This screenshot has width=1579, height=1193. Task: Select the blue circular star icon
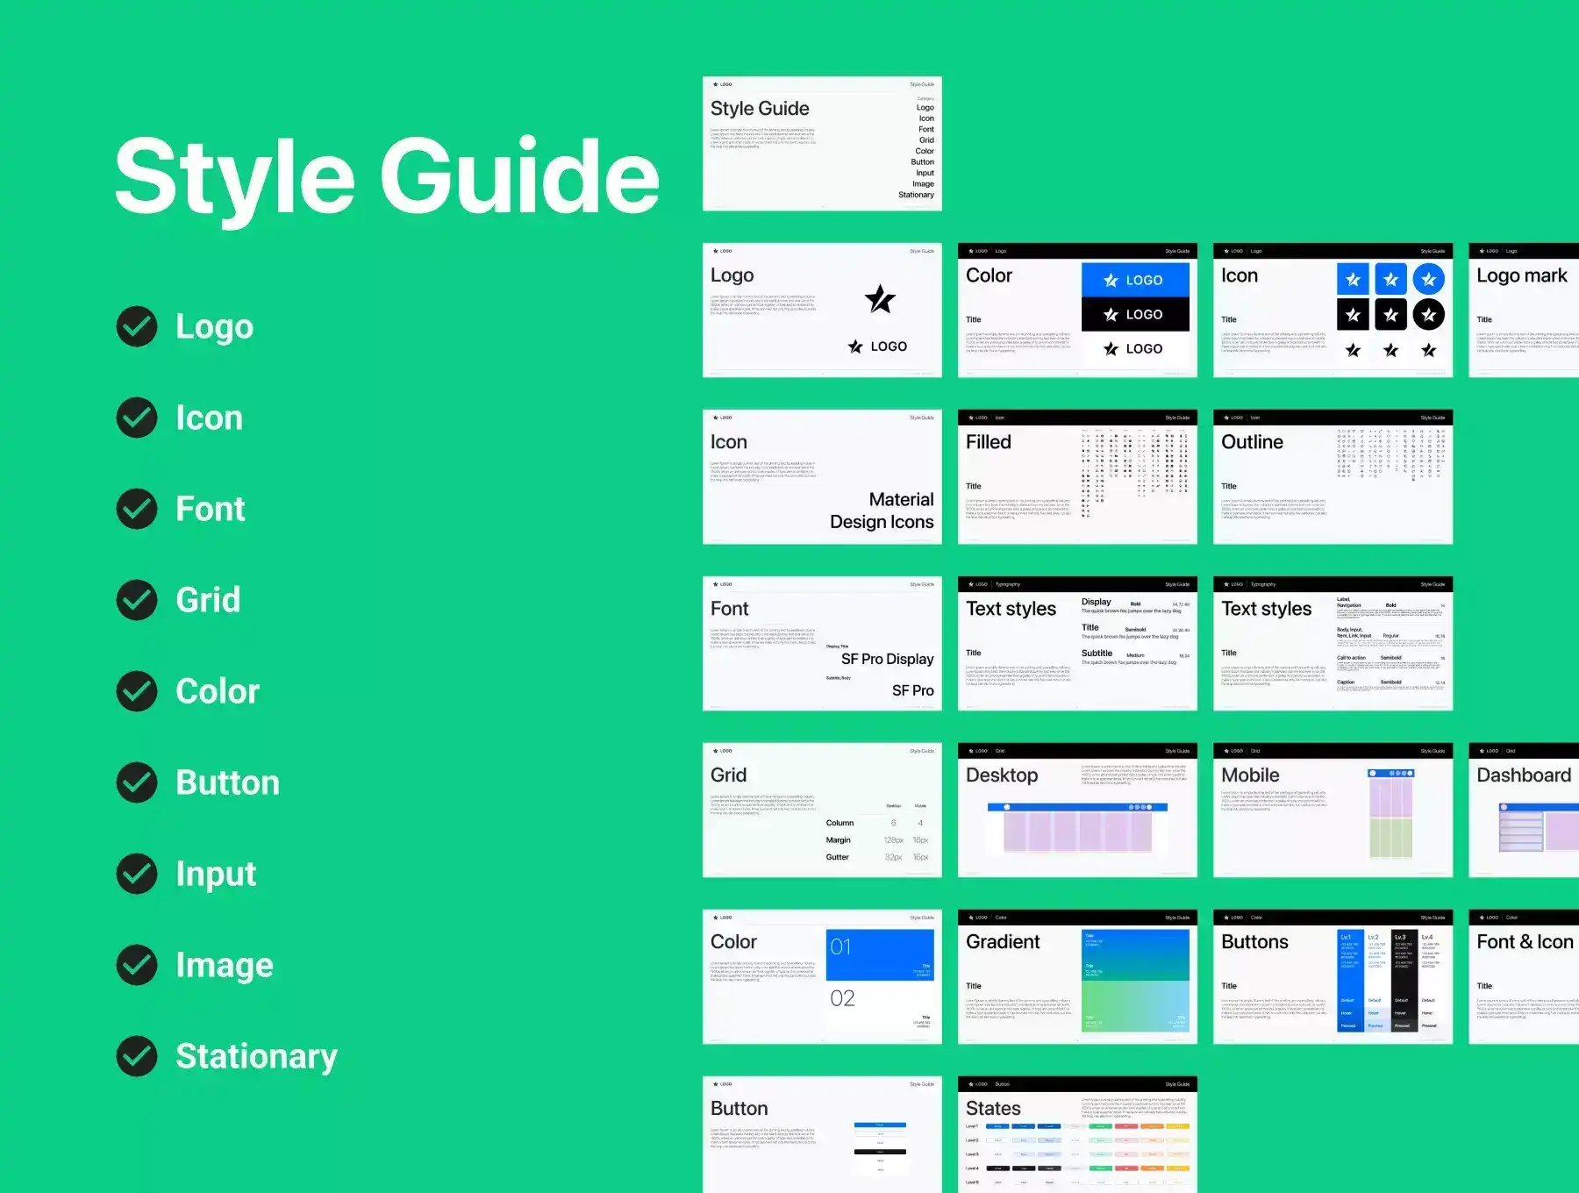click(1429, 280)
